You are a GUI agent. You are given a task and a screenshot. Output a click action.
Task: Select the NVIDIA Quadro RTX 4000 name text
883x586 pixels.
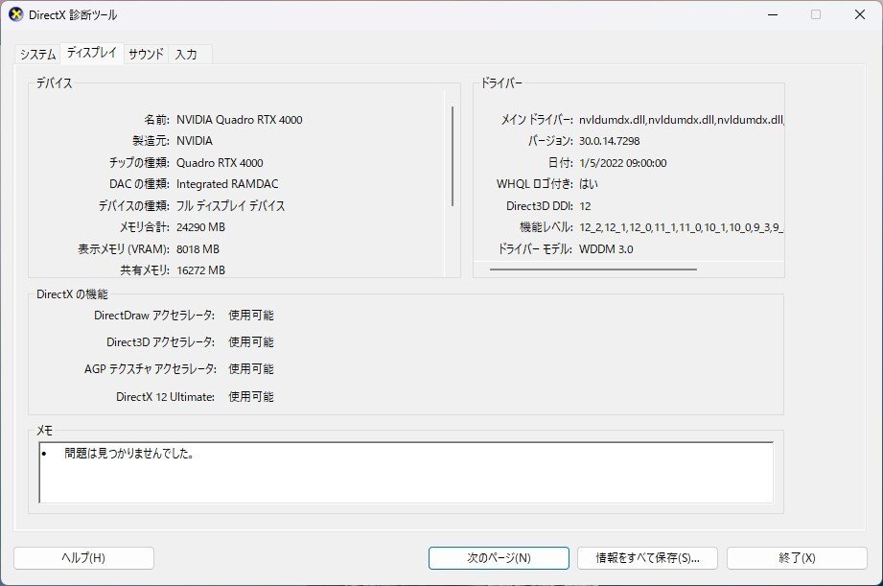(x=240, y=119)
